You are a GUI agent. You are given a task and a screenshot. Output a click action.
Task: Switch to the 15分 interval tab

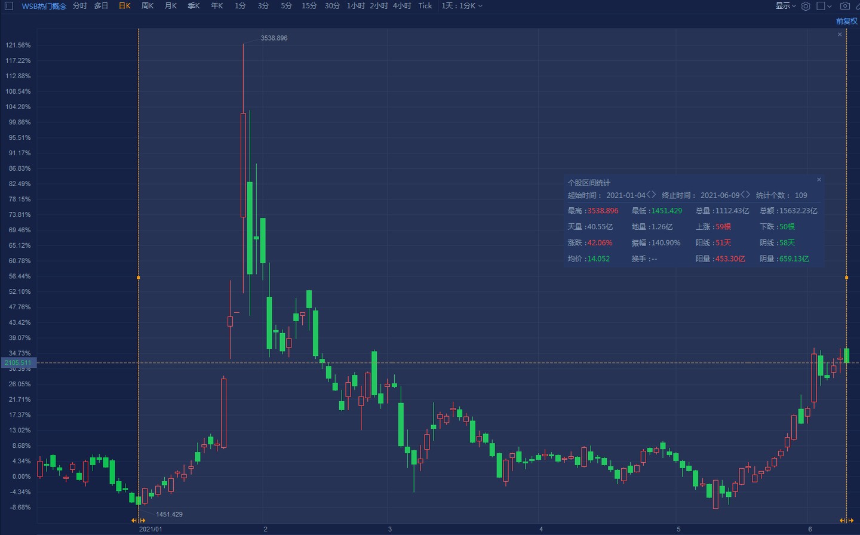click(309, 6)
